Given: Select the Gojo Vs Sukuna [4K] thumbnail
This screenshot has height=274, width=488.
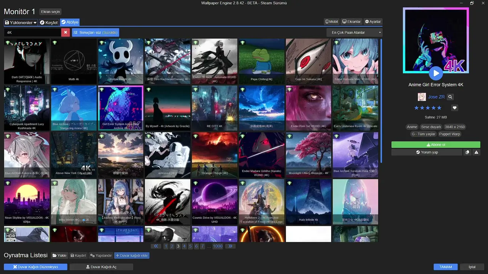Looking at the screenshot, I should (x=308, y=61).
